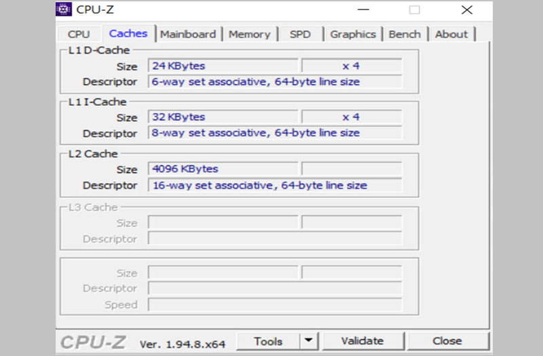543x356 pixels.
Task: Click the 16-way set associative descriptor
Action: click(x=275, y=185)
